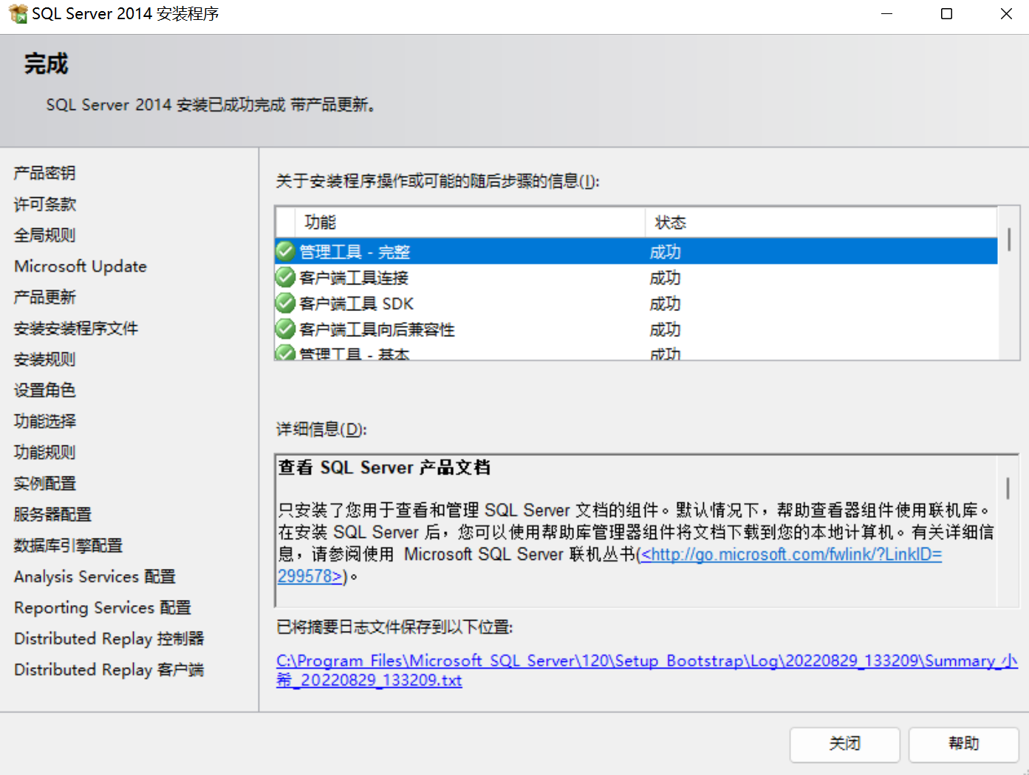The image size is (1029, 775).
Task: Click the Microsoft Update step in sidebar
Action: (x=81, y=266)
